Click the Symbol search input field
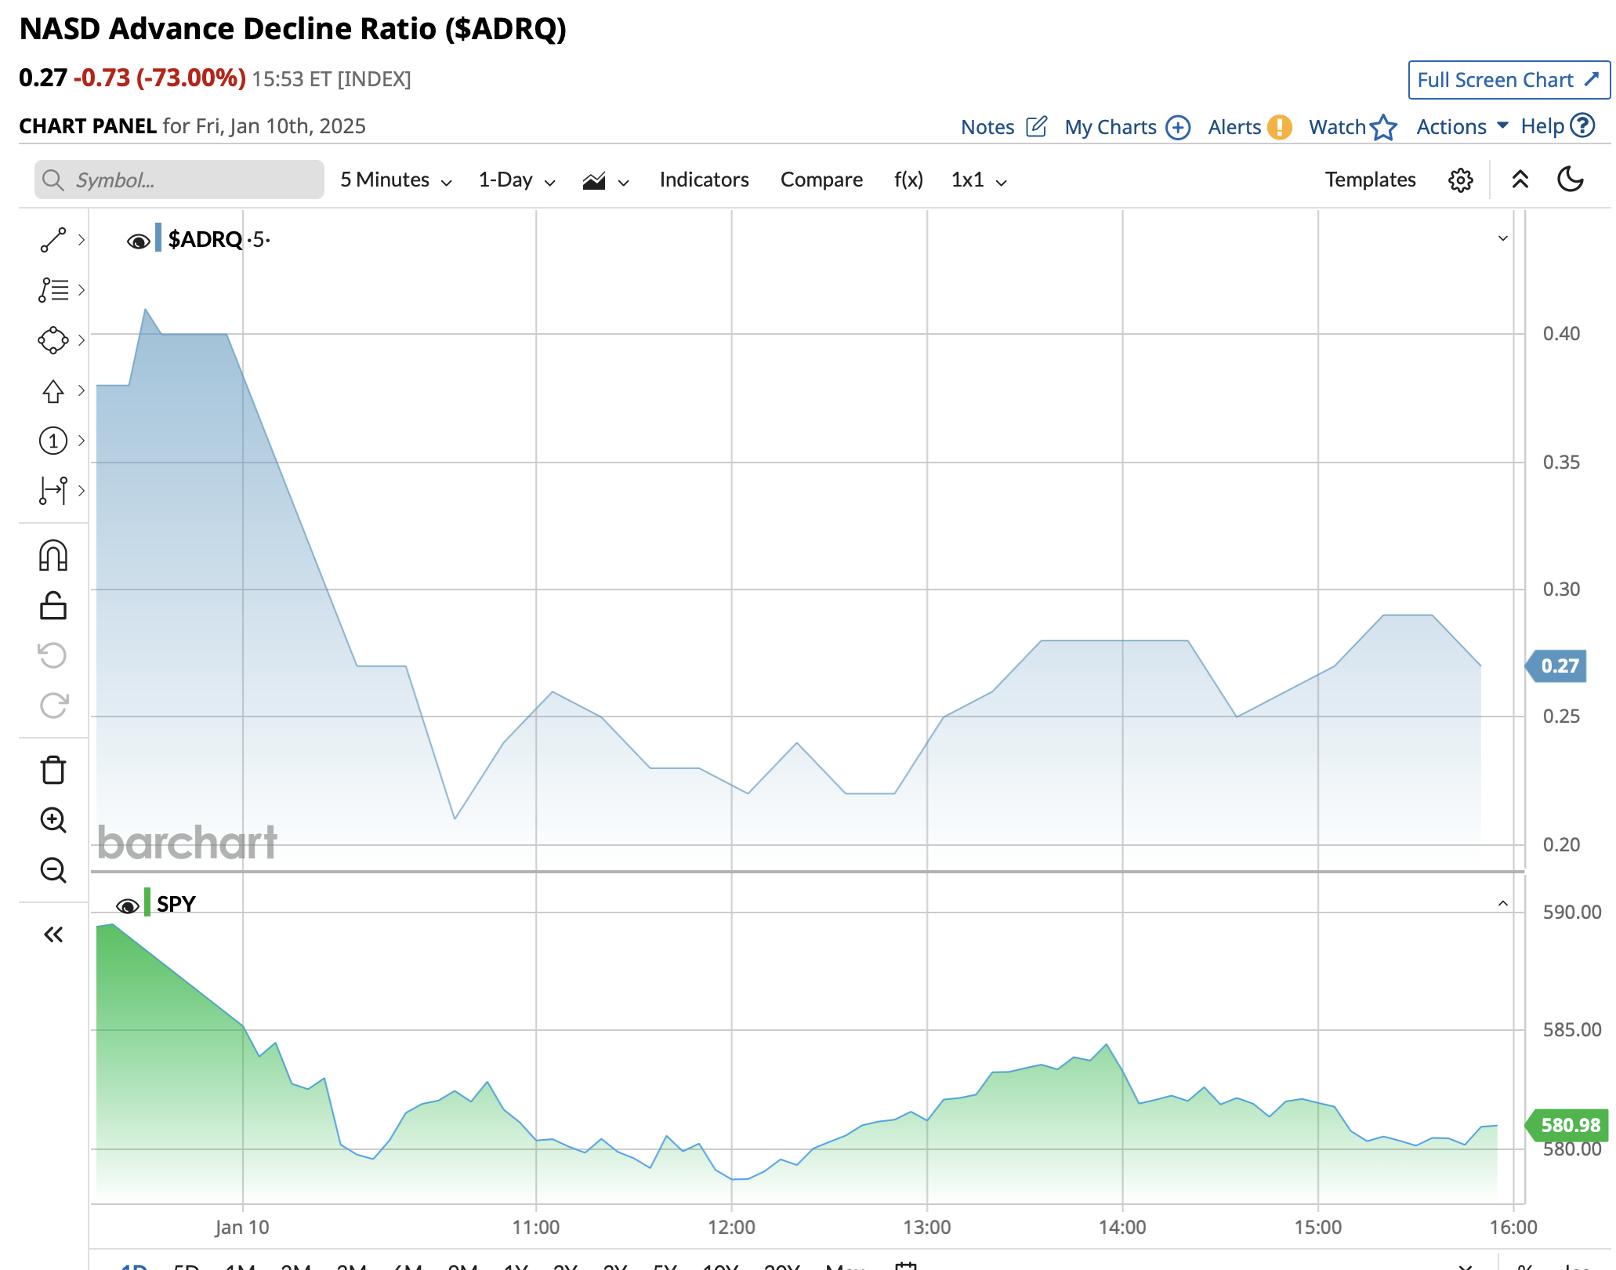The height and width of the screenshot is (1270, 1616). tap(180, 180)
